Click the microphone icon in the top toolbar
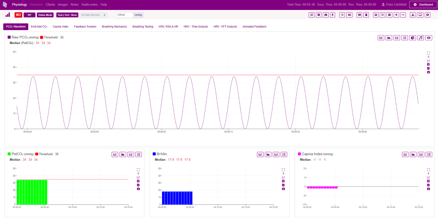Image resolution: width=438 pixels, height=223 pixels. [333, 15]
